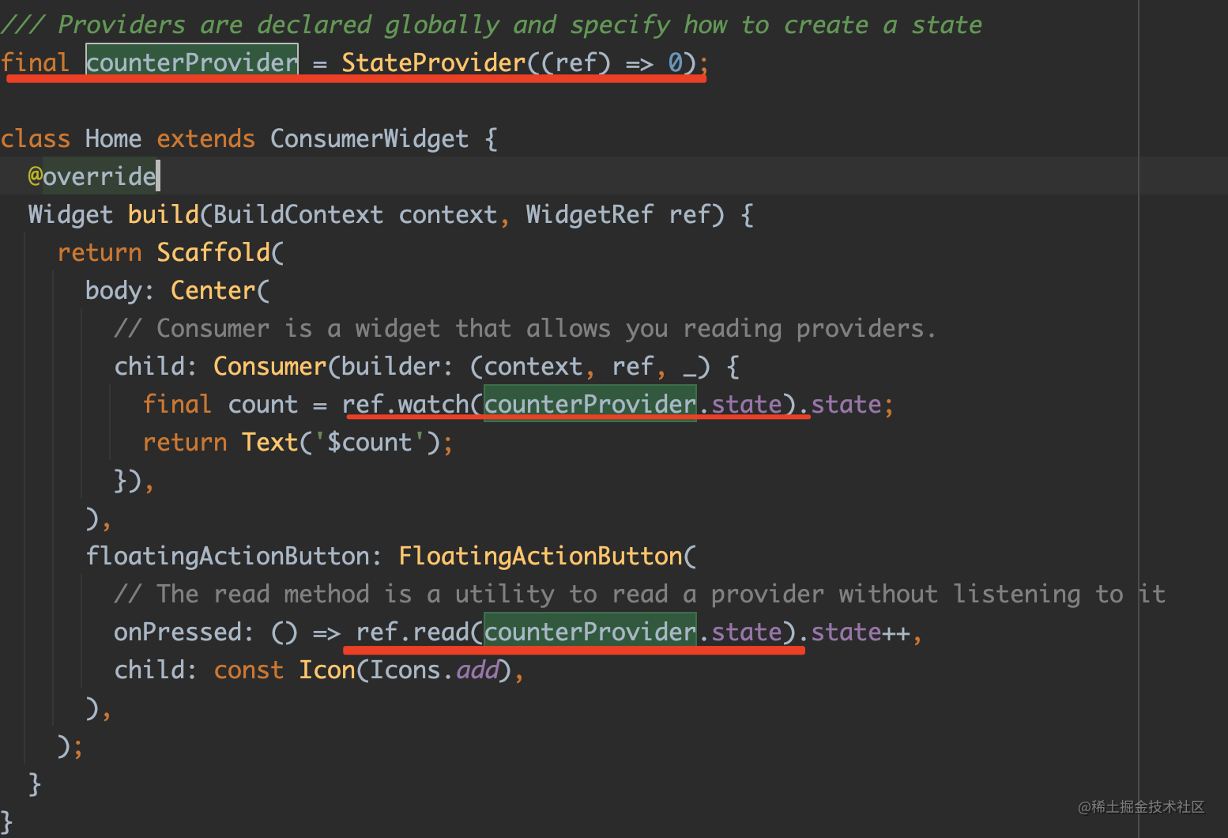The width and height of the screenshot is (1228, 838).
Task: Click the Center widget in body
Action: point(213,290)
